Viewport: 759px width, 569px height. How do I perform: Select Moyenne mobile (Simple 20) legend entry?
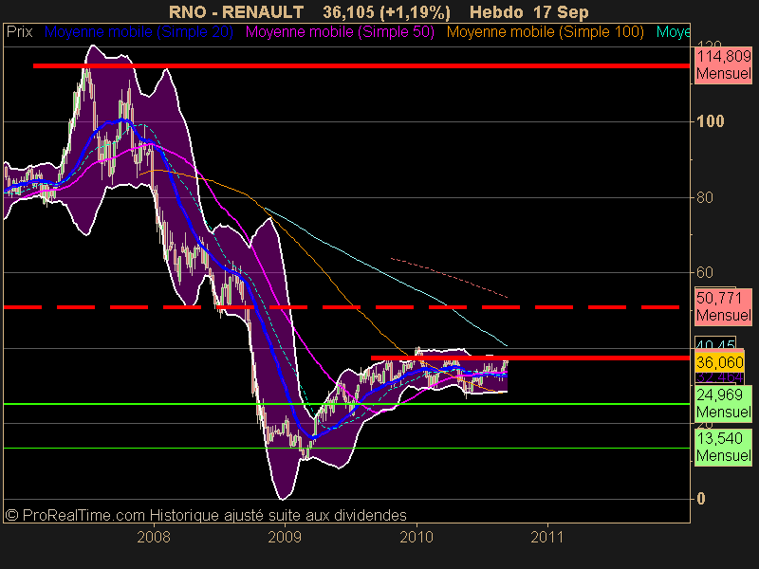pyautogui.click(x=139, y=32)
